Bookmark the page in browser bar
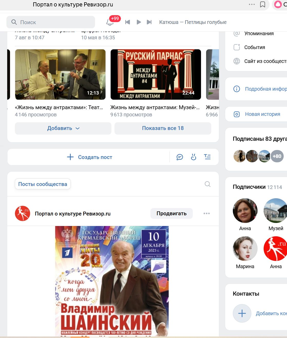 pos(263,4)
